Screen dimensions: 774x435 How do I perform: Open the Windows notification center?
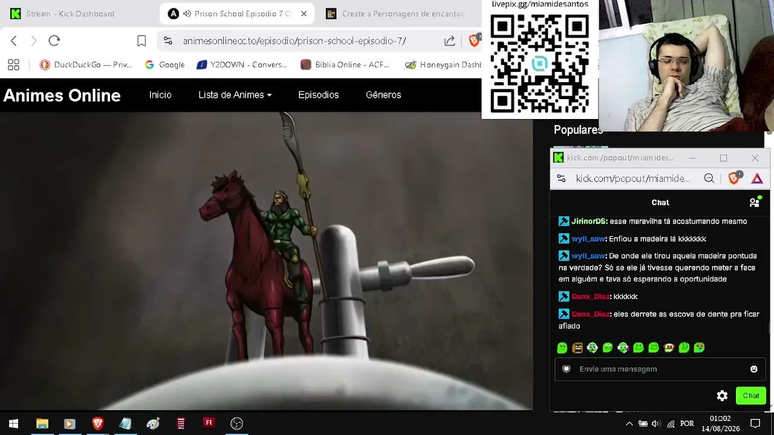(x=755, y=424)
